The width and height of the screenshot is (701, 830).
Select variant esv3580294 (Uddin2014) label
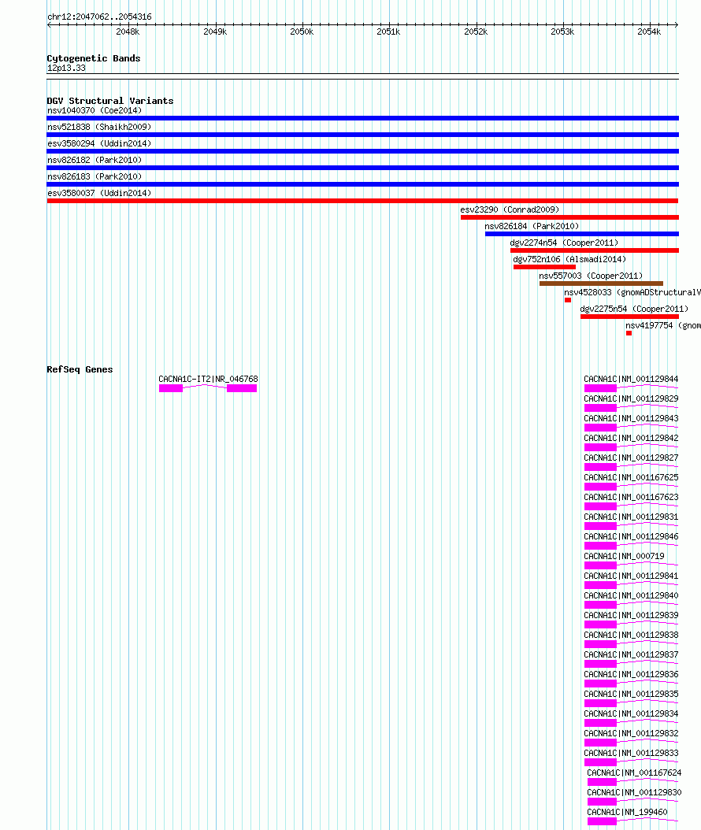[x=99, y=143]
